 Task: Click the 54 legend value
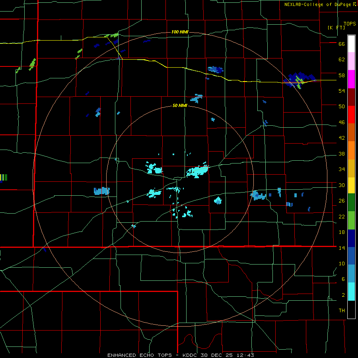pos(342,91)
